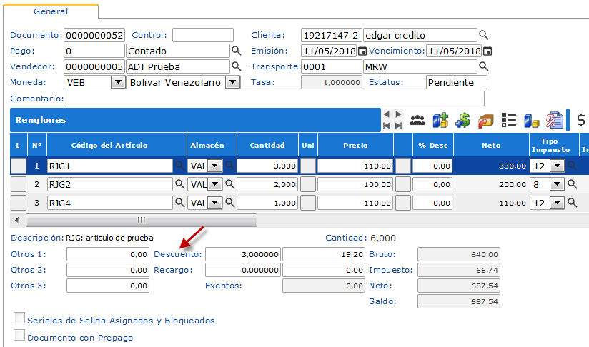Expand Tipo Impuesto dropdown for row 2
Screen dimensions: 589x347
tap(557, 183)
